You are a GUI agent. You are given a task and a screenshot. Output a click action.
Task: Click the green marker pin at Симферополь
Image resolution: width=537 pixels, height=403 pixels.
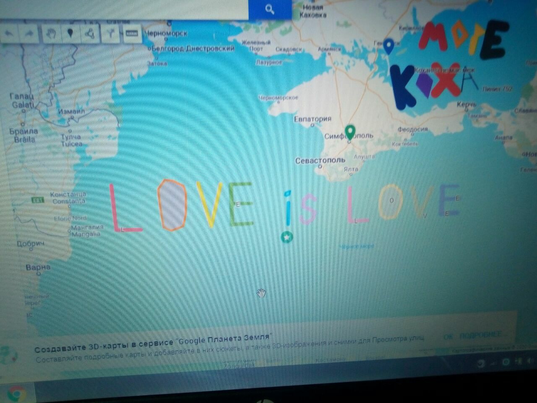(x=350, y=133)
